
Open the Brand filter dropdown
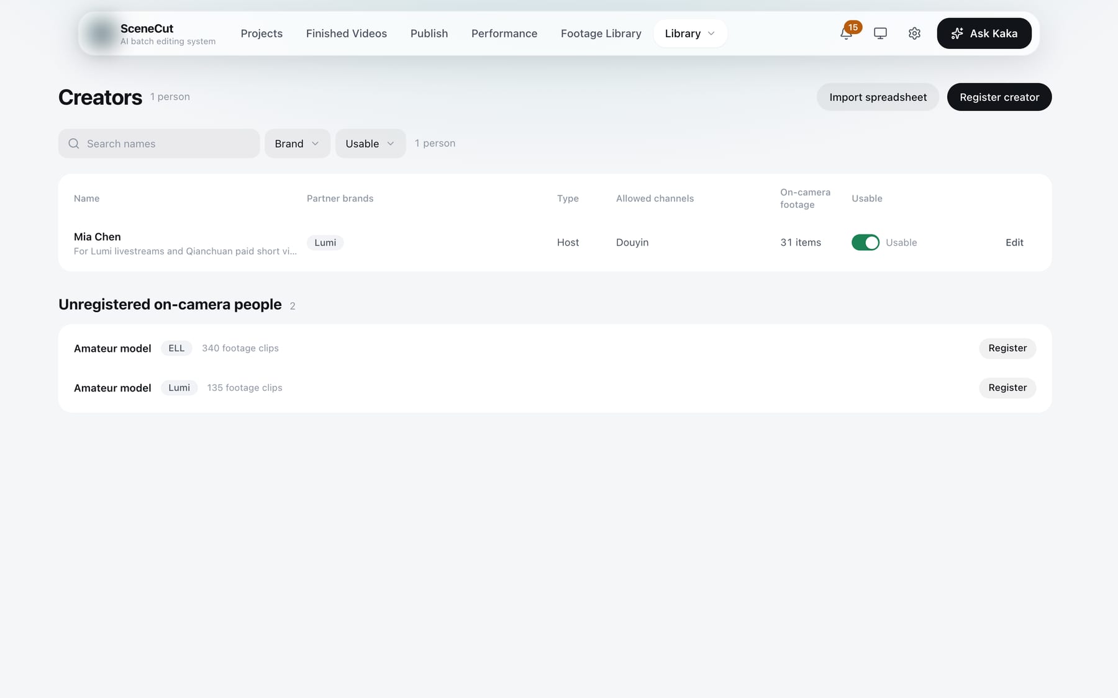(x=297, y=143)
